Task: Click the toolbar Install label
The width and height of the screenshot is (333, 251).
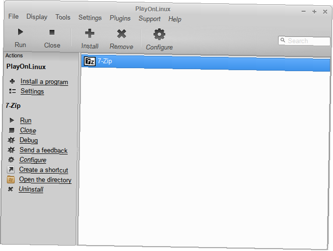Action: [90, 46]
